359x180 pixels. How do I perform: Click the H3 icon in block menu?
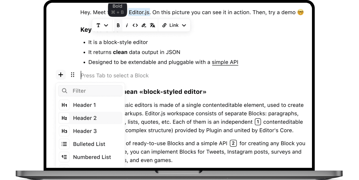64,131
